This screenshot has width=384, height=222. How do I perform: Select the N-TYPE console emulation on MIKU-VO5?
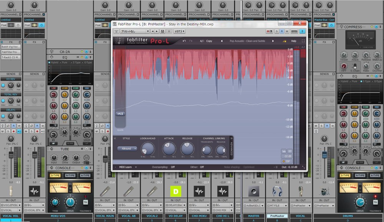coord(70,176)
